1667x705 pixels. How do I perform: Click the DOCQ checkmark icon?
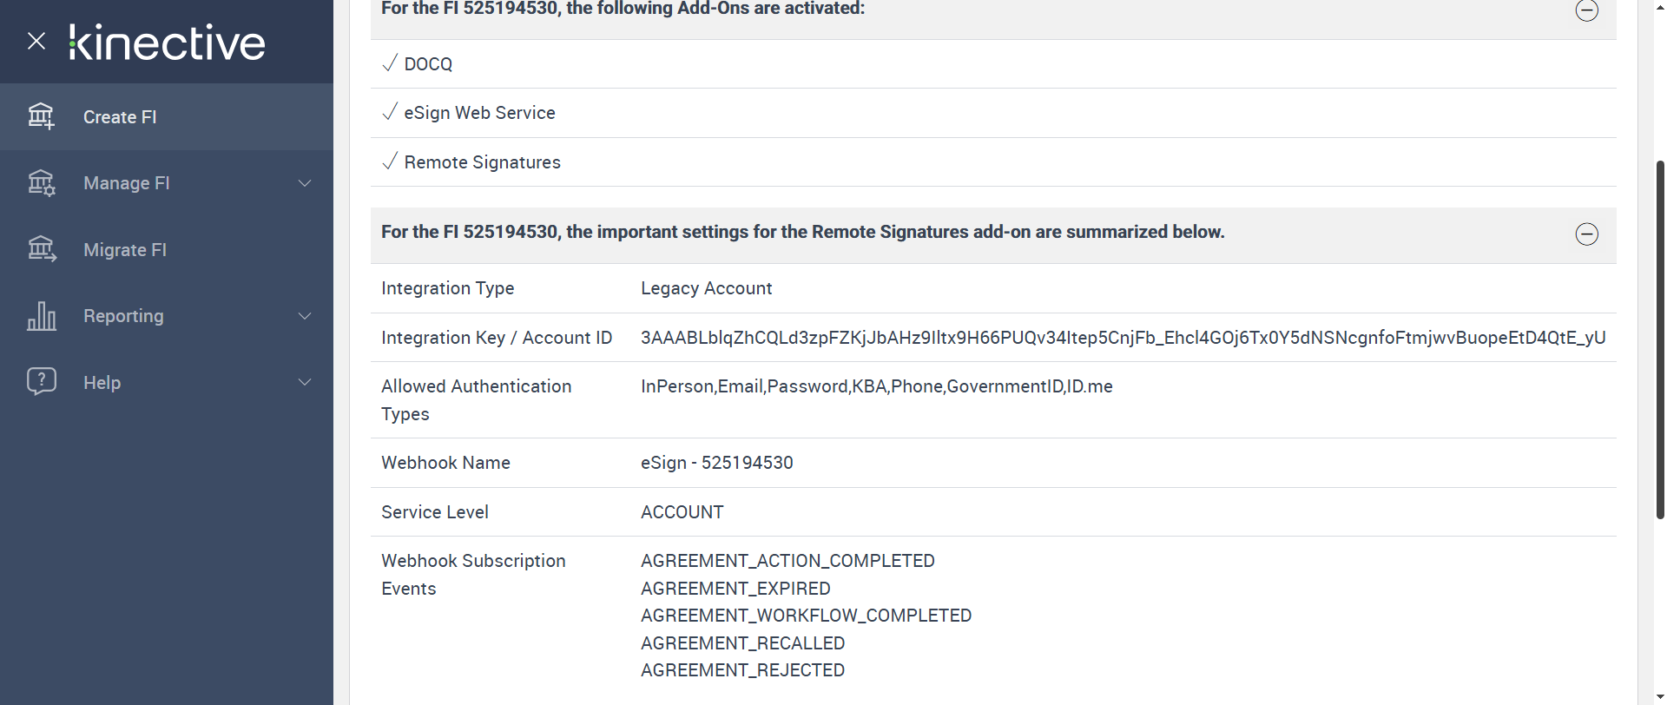(x=390, y=63)
